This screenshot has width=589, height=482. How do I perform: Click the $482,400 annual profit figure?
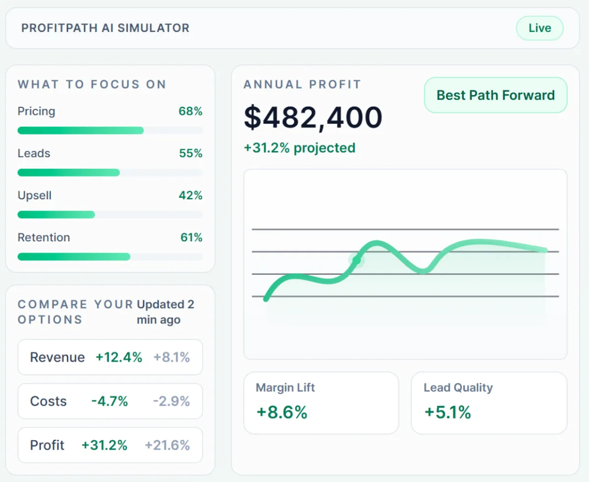[x=313, y=117]
